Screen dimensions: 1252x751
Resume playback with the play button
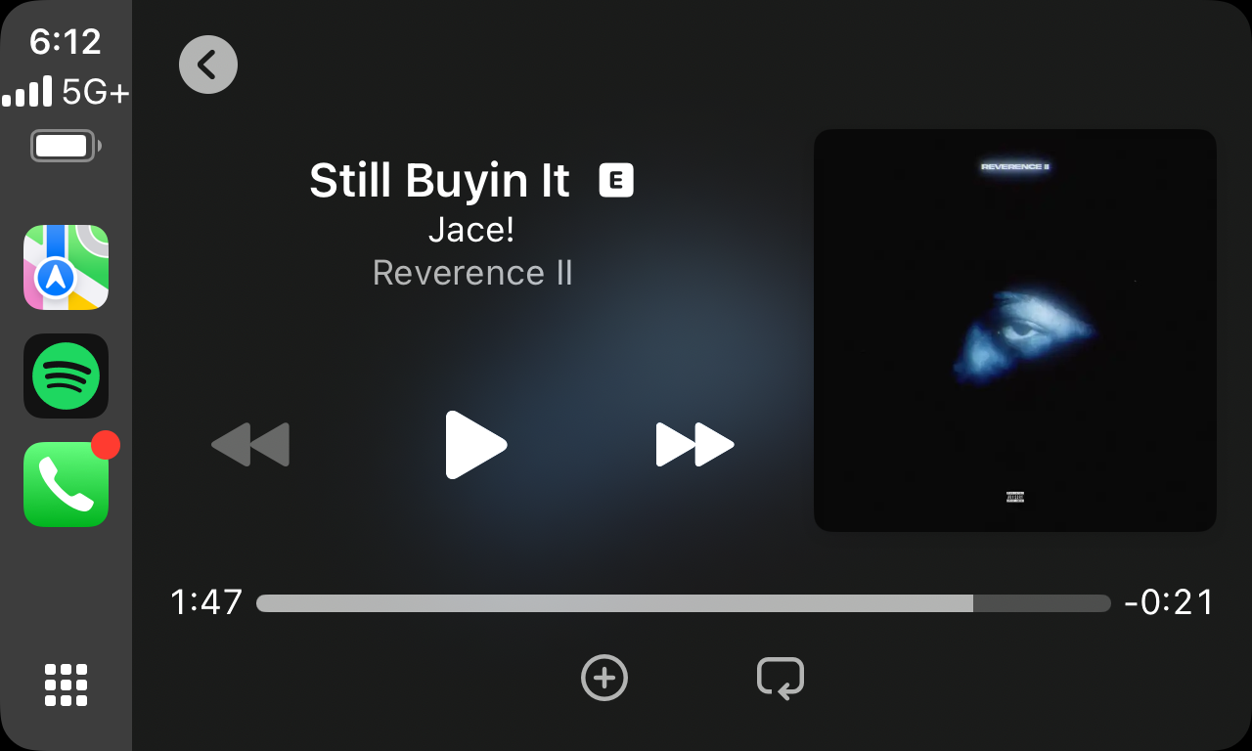pos(475,445)
